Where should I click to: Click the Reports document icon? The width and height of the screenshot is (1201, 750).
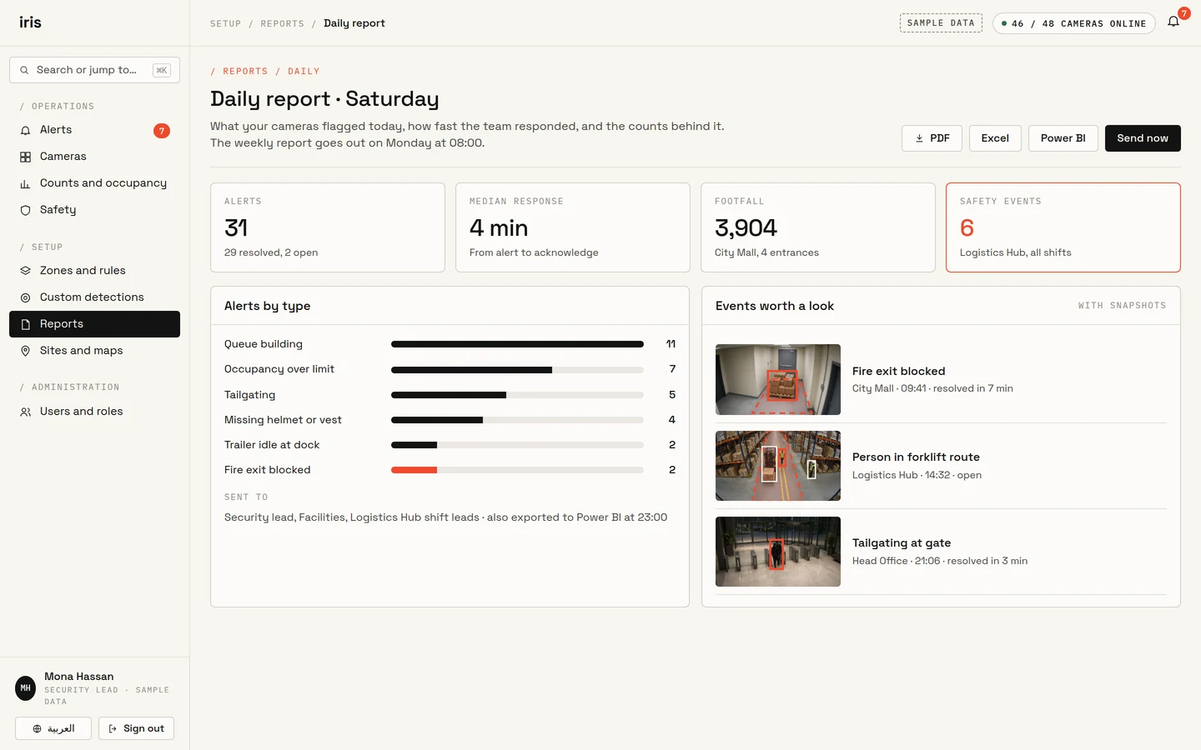click(25, 324)
